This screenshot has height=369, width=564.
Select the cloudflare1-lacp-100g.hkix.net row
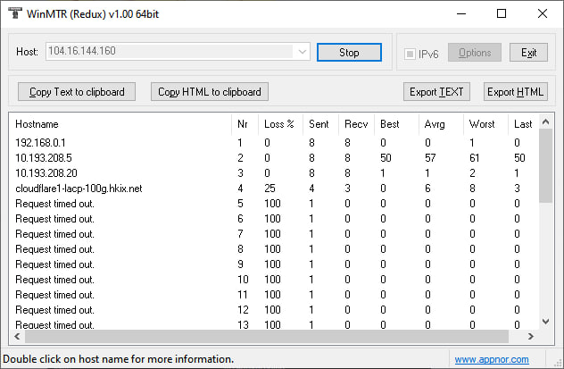pos(79,189)
